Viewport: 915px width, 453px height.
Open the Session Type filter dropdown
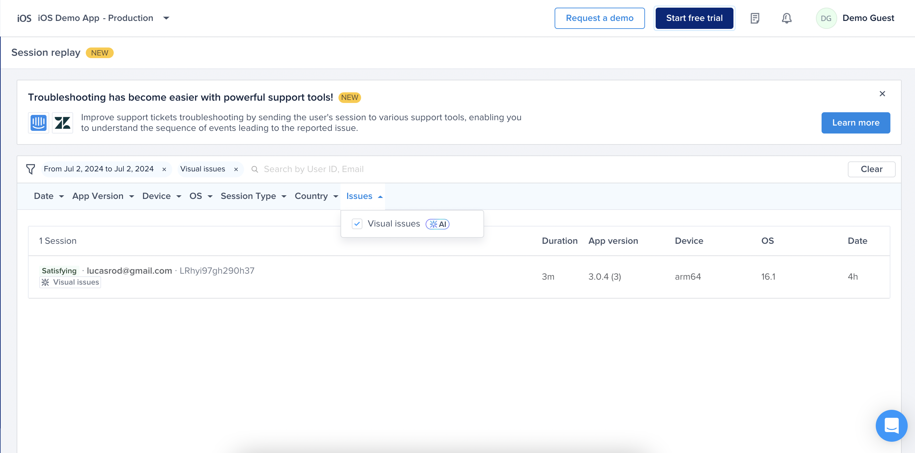click(253, 196)
